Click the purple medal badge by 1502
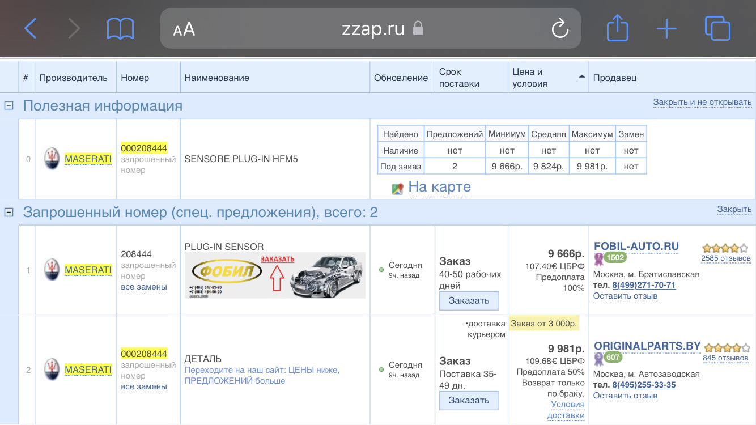Viewport: 756px width, 425px height. [598, 259]
